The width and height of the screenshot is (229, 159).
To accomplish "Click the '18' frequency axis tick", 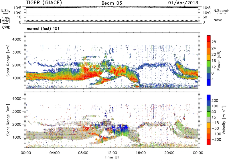I will [x=19, y=17].
